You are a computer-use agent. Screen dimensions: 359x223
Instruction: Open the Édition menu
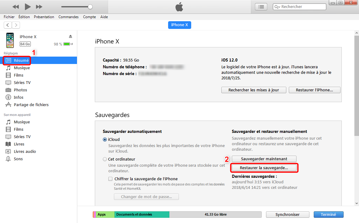tap(24, 17)
